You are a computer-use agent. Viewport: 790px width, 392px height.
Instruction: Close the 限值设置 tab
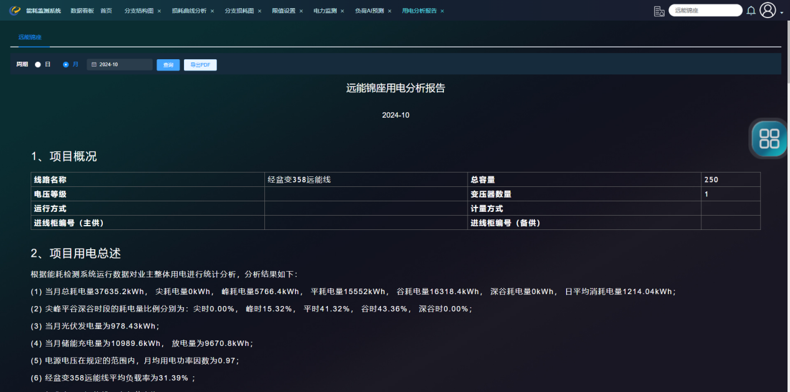coord(301,11)
